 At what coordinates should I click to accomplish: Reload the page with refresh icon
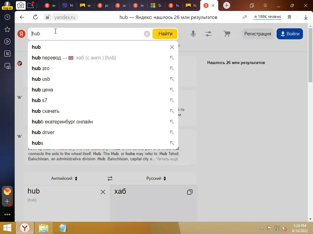tap(35, 17)
